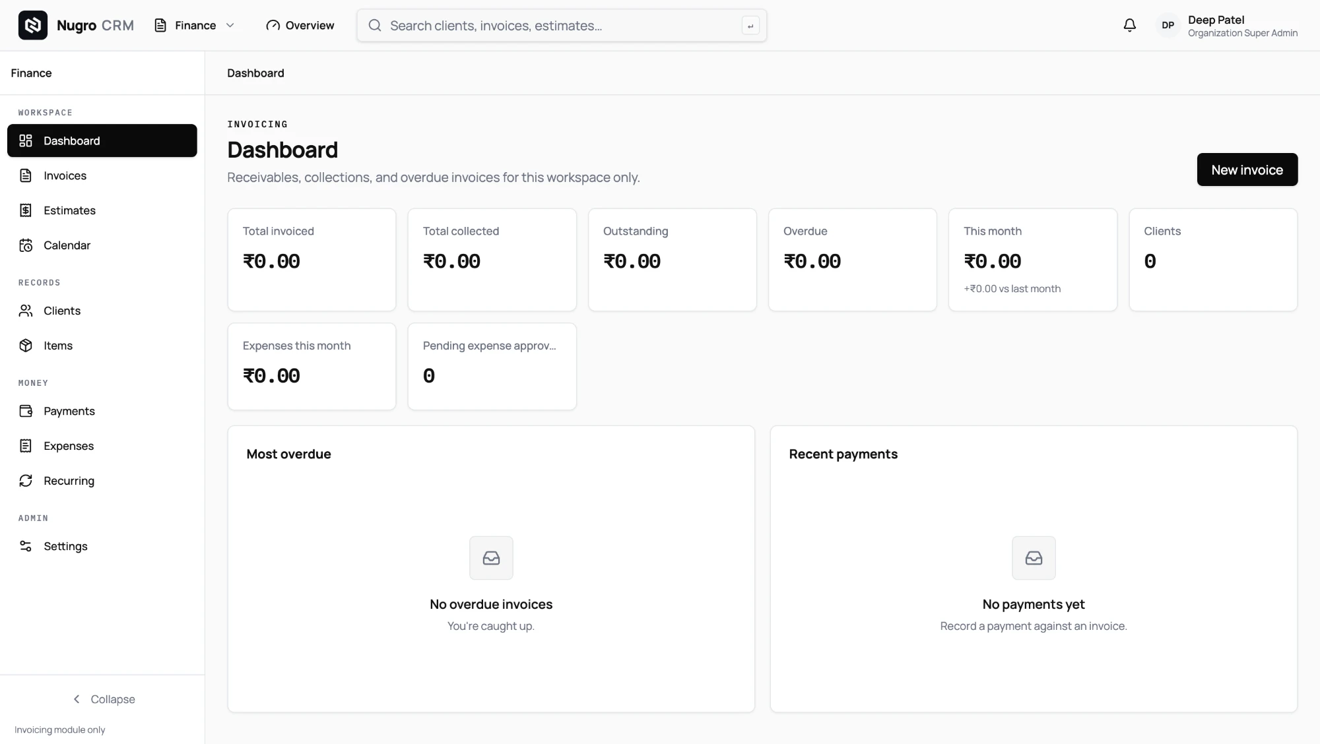Focus the search clients, invoices field

click(x=562, y=26)
